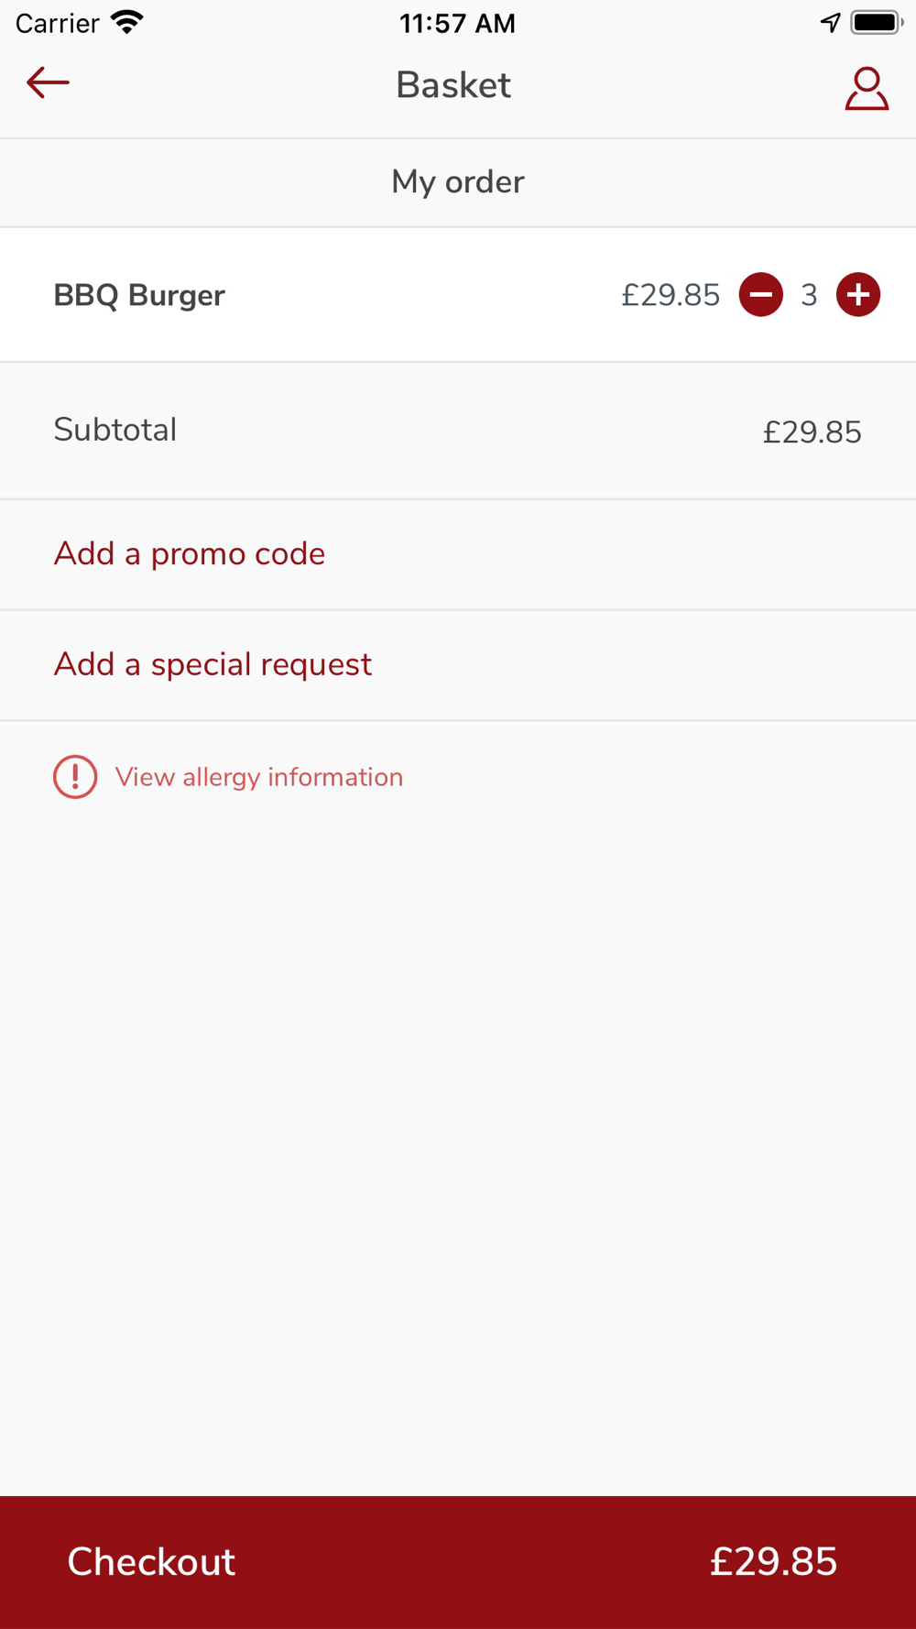Select the BBQ Burger item name
This screenshot has width=916, height=1629.
tap(139, 296)
